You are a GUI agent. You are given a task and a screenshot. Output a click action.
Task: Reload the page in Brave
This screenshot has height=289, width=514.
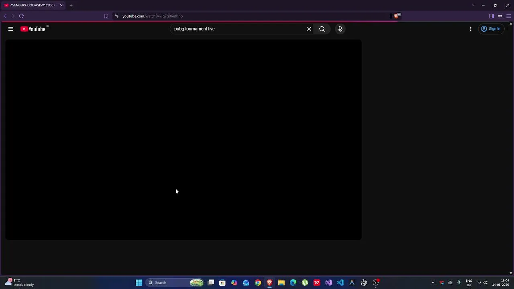(21, 16)
